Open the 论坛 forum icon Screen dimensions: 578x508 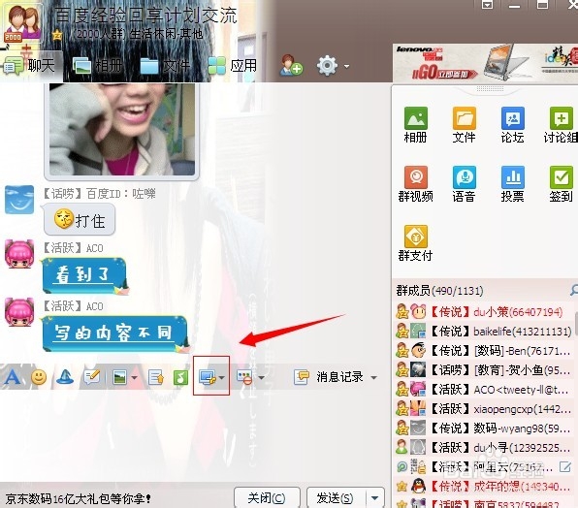(x=512, y=124)
